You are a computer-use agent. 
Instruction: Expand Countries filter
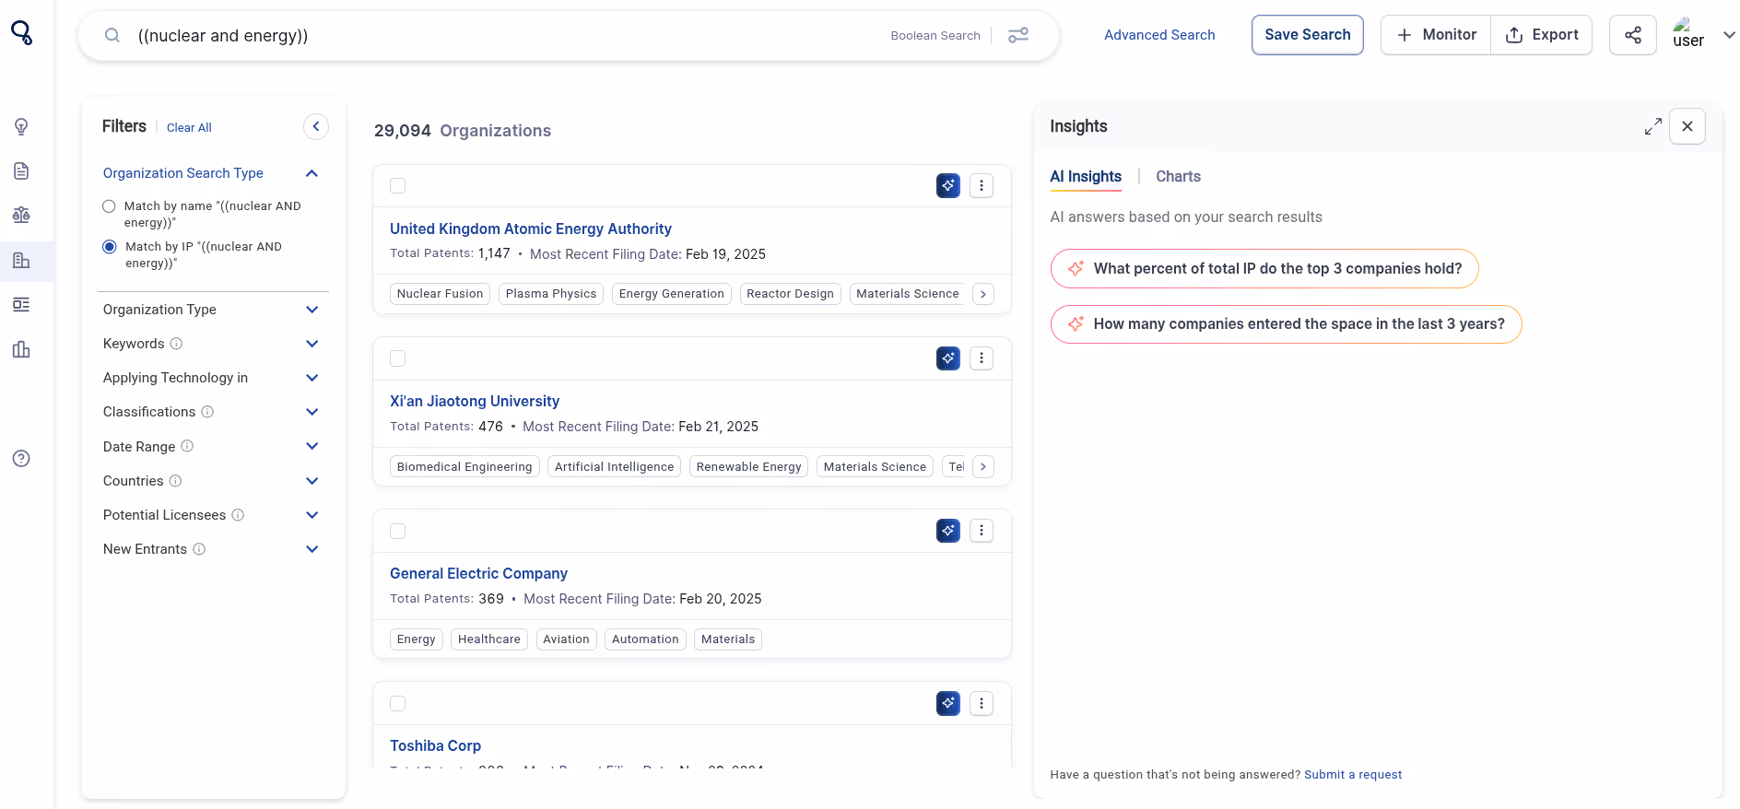pos(312,481)
